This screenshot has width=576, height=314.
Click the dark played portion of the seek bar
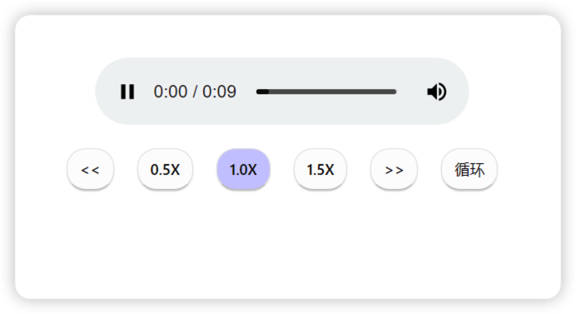(x=262, y=92)
